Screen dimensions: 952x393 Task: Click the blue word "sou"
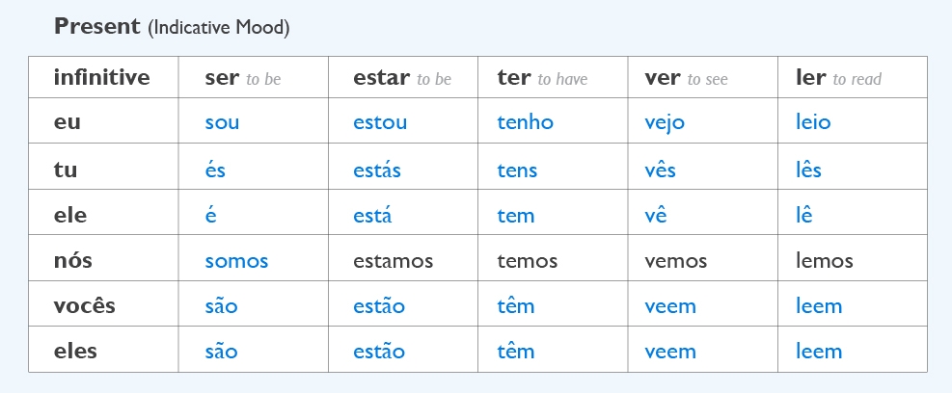point(222,123)
